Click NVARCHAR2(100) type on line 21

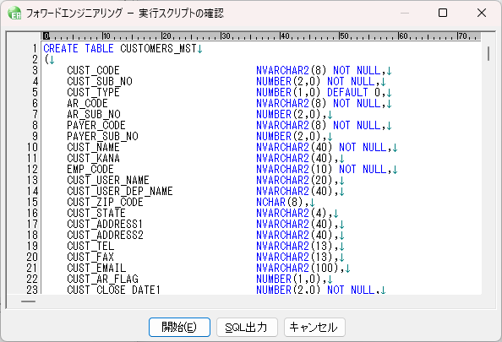pyautogui.click(x=297, y=268)
